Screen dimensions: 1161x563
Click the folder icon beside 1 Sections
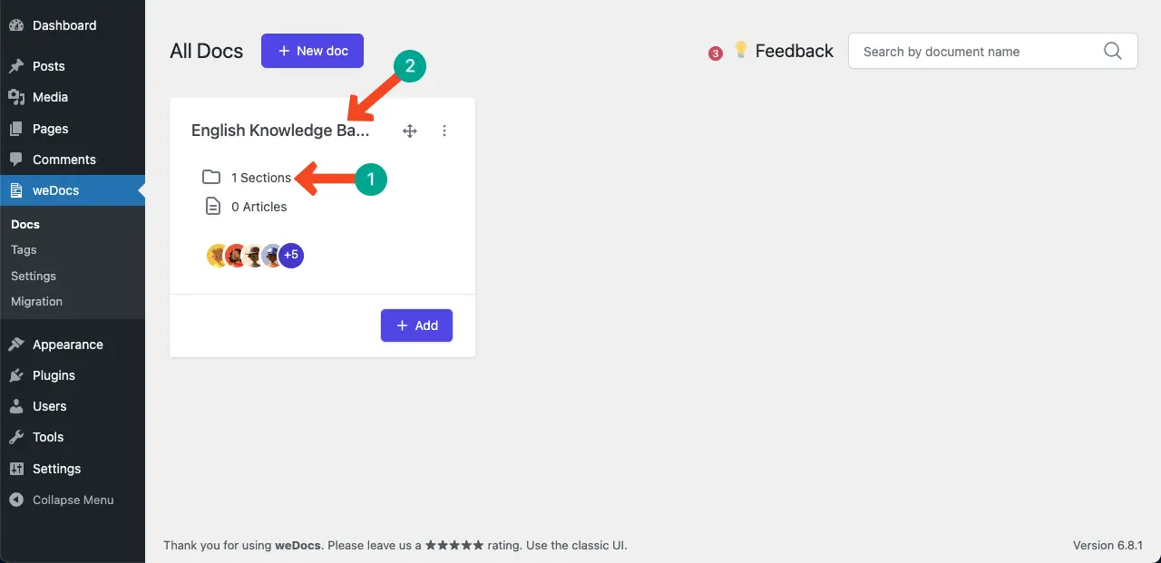(x=211, y=178)
